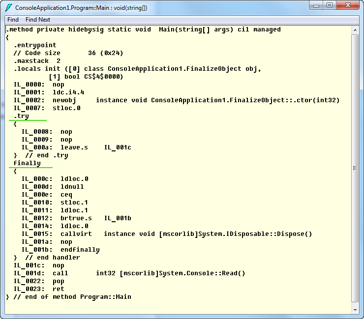Viewport: 364px width, 319px height.
Task: Click the 'IL_001b' branch target
Action: coord(118,218)
